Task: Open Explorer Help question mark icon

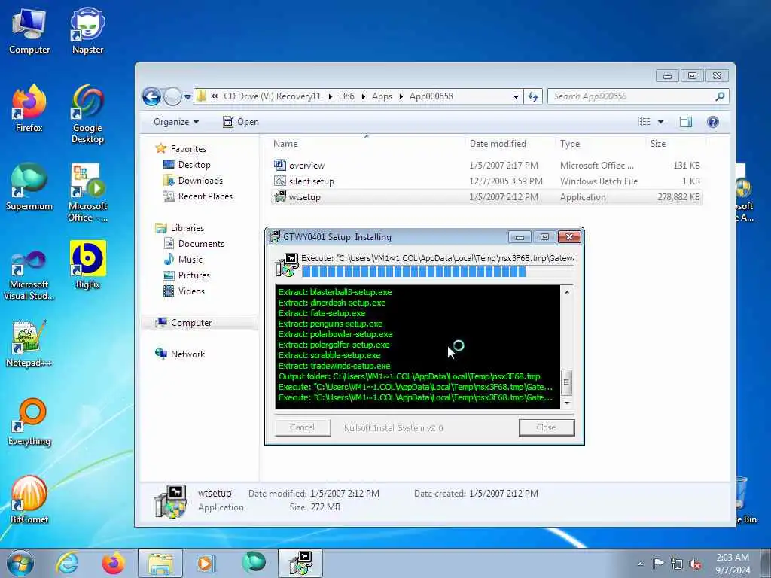Action: pos(712,122)
